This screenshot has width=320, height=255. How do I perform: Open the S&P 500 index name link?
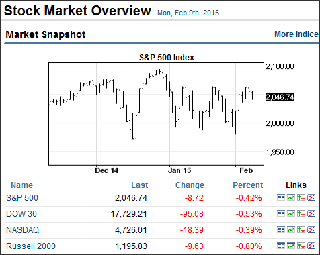[x=22, y=198]
